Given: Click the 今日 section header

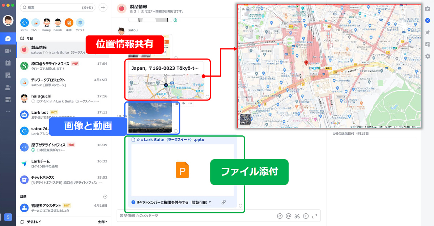Looking at the screenshot, I should [27, 38].
